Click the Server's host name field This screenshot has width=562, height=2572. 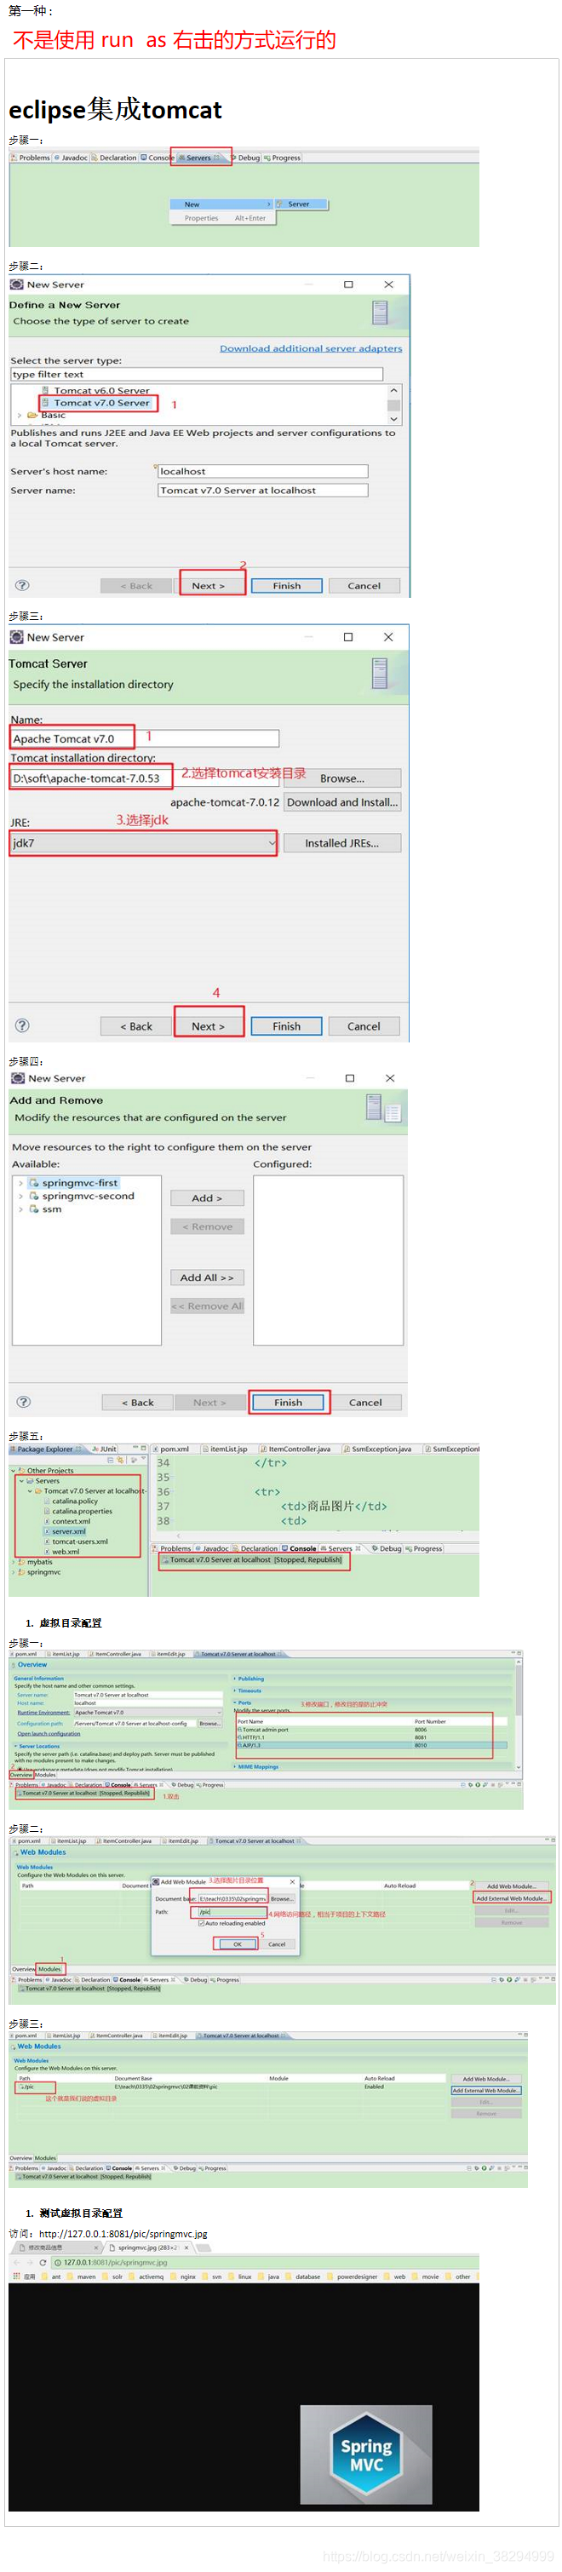(x=262, y=471)
